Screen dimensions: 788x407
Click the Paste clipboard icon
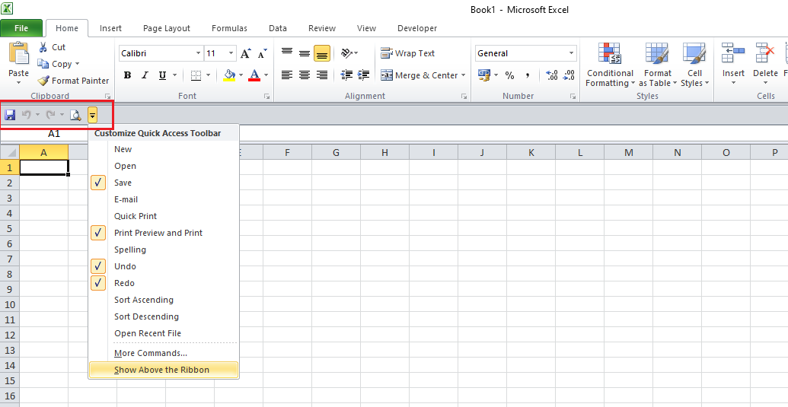click(x=19, y=53)
